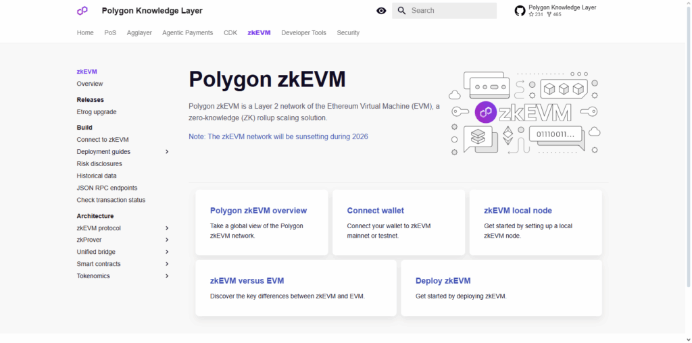Click the search magnifier icon
This screenshot has height=343, width=692.
pyautogui.click(x=401, y=11)
